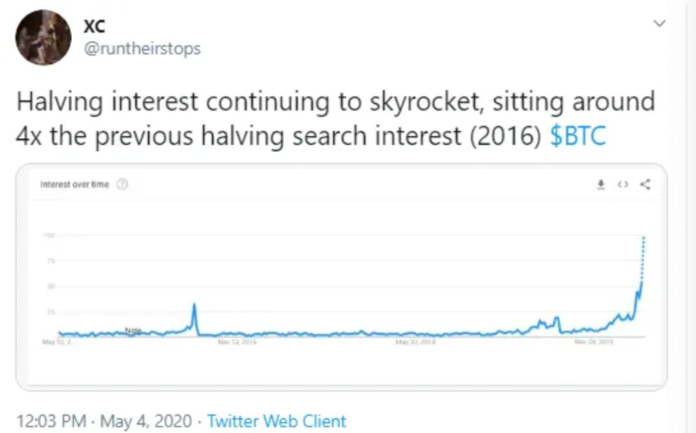The image size is (696, 433).
Task: Click the download icon on the chart
Action: tap(601, 185)
